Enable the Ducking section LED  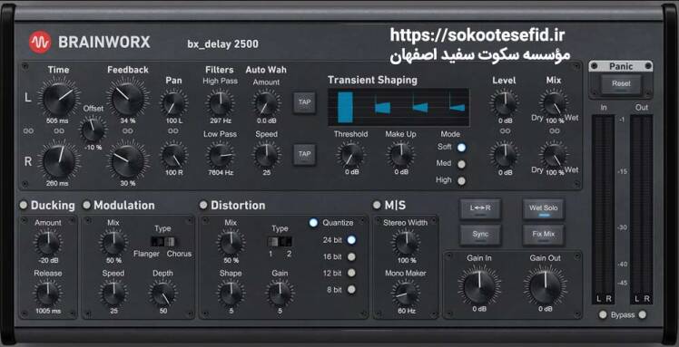[24, 205]
